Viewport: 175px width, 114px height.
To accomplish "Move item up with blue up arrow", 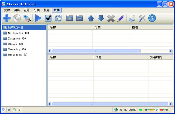I will 91,18.
